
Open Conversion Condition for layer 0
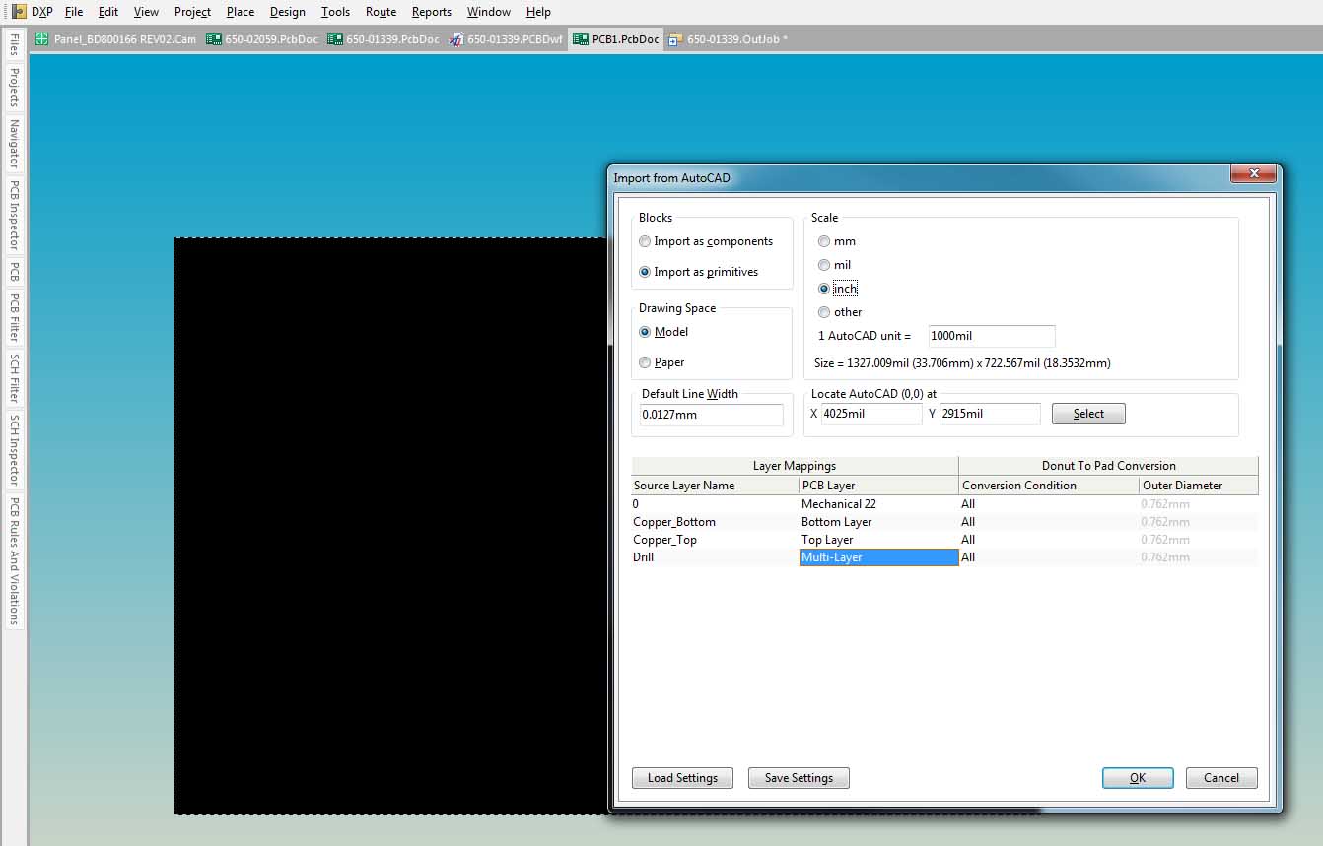[x=1049, y=504]
